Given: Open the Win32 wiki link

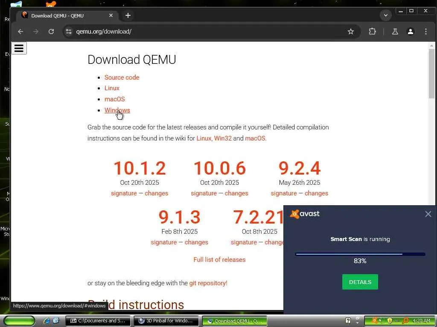Looking at the screenshot, I should point(223,138).
